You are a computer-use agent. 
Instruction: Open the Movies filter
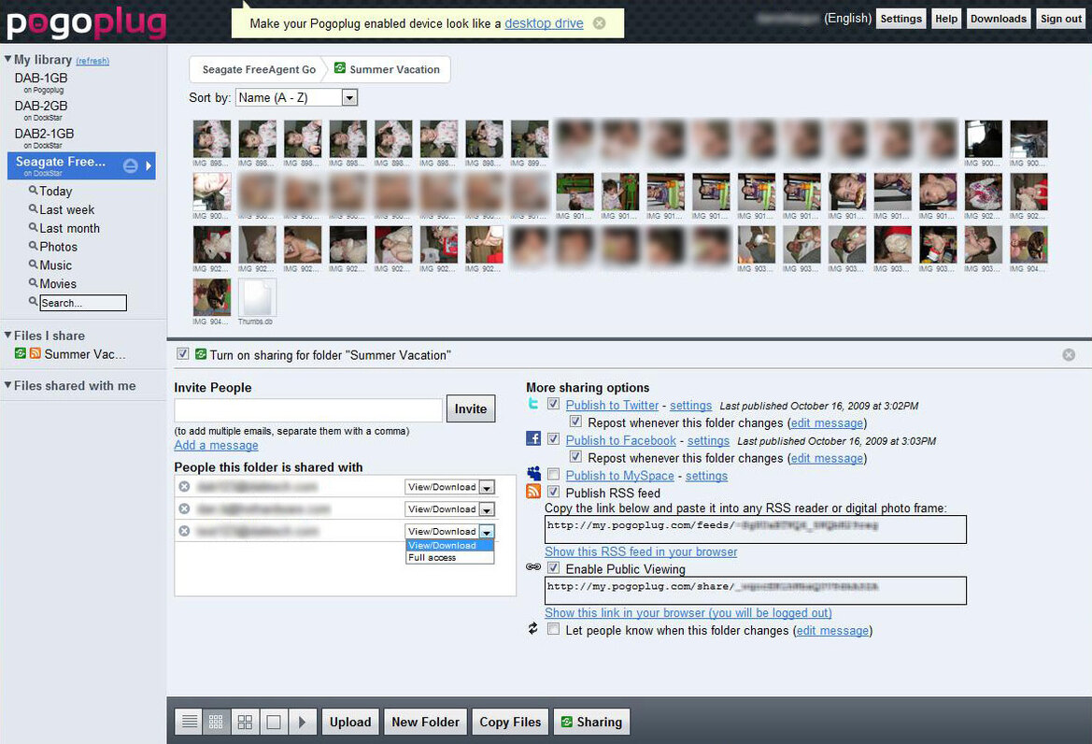58,284
